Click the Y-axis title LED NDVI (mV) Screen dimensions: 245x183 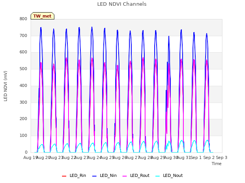5,86
